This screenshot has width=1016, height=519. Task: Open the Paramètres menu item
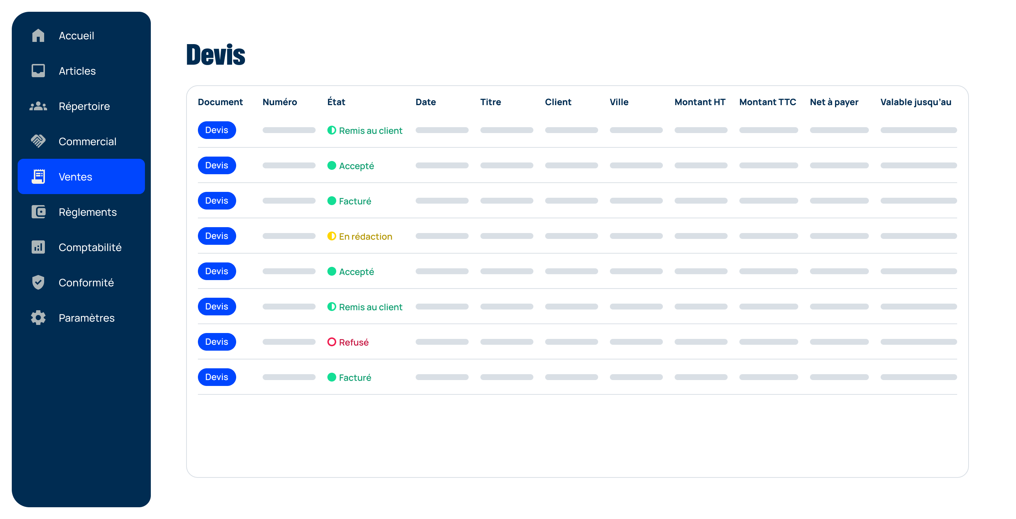tap(86, 318)
